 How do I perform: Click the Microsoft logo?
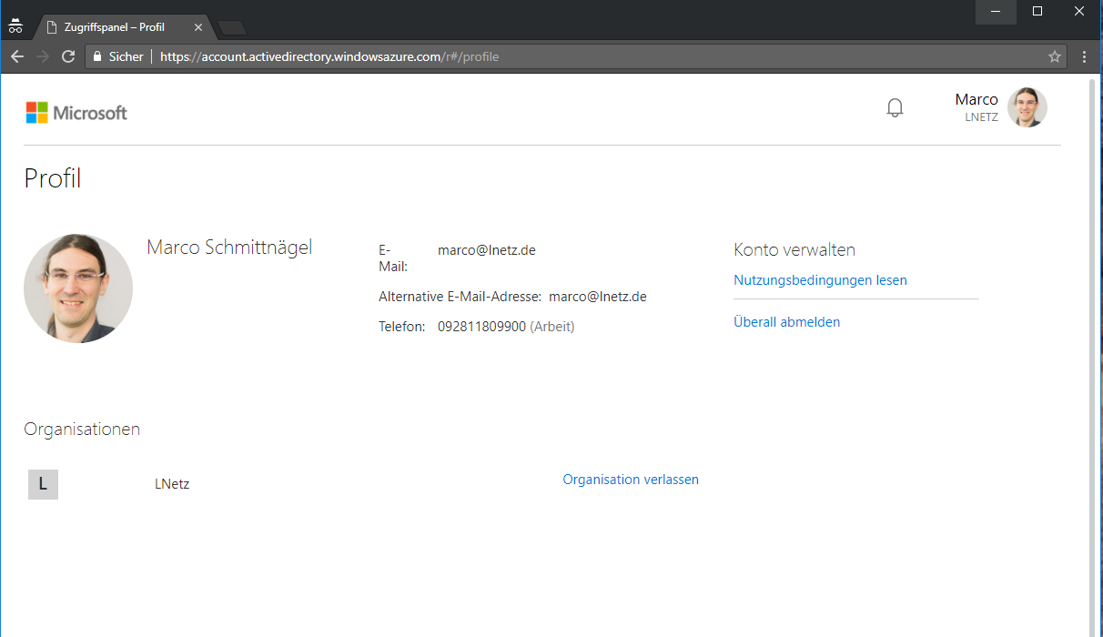[x=76, y=113]
